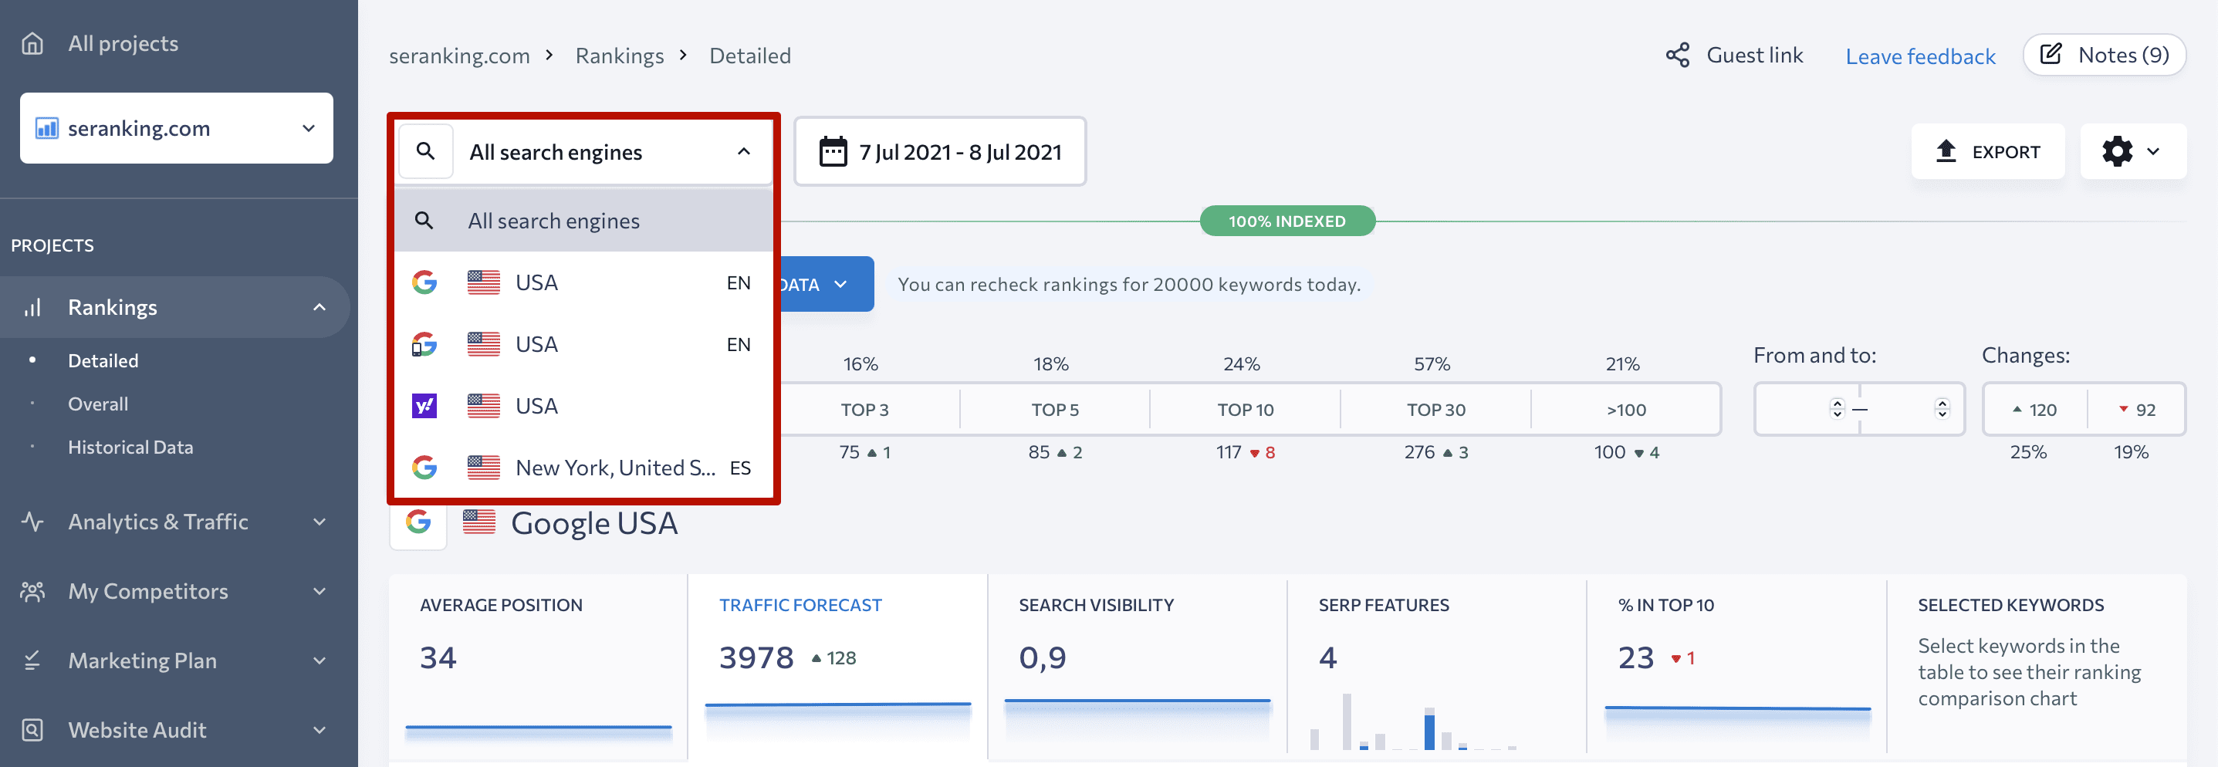Viewport: 2218px width, 767px height.
Task: Click the Rankings bar chart icon in sidebar
Action: tap(32, 307)
